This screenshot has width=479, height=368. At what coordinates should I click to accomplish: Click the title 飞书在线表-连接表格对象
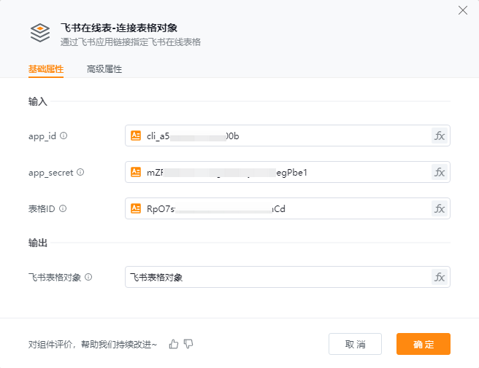click(x=119, y=28)
